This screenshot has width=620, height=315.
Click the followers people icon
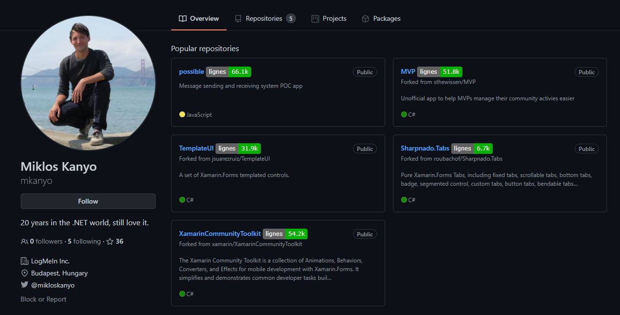click(24, 242)
